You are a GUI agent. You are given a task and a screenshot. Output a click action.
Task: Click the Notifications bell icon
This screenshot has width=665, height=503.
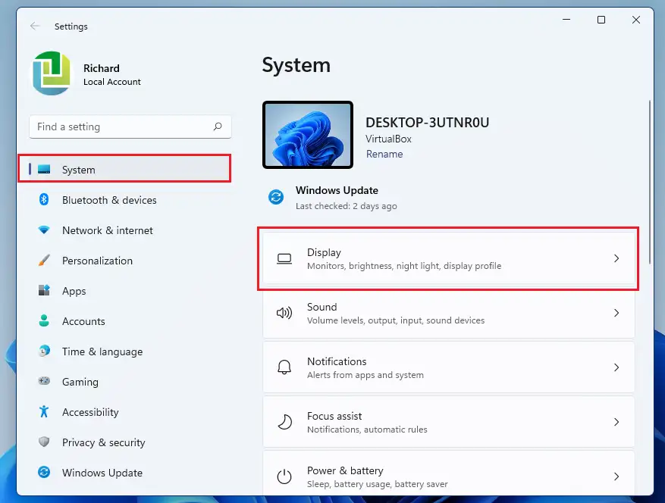[x=284, y=367]
